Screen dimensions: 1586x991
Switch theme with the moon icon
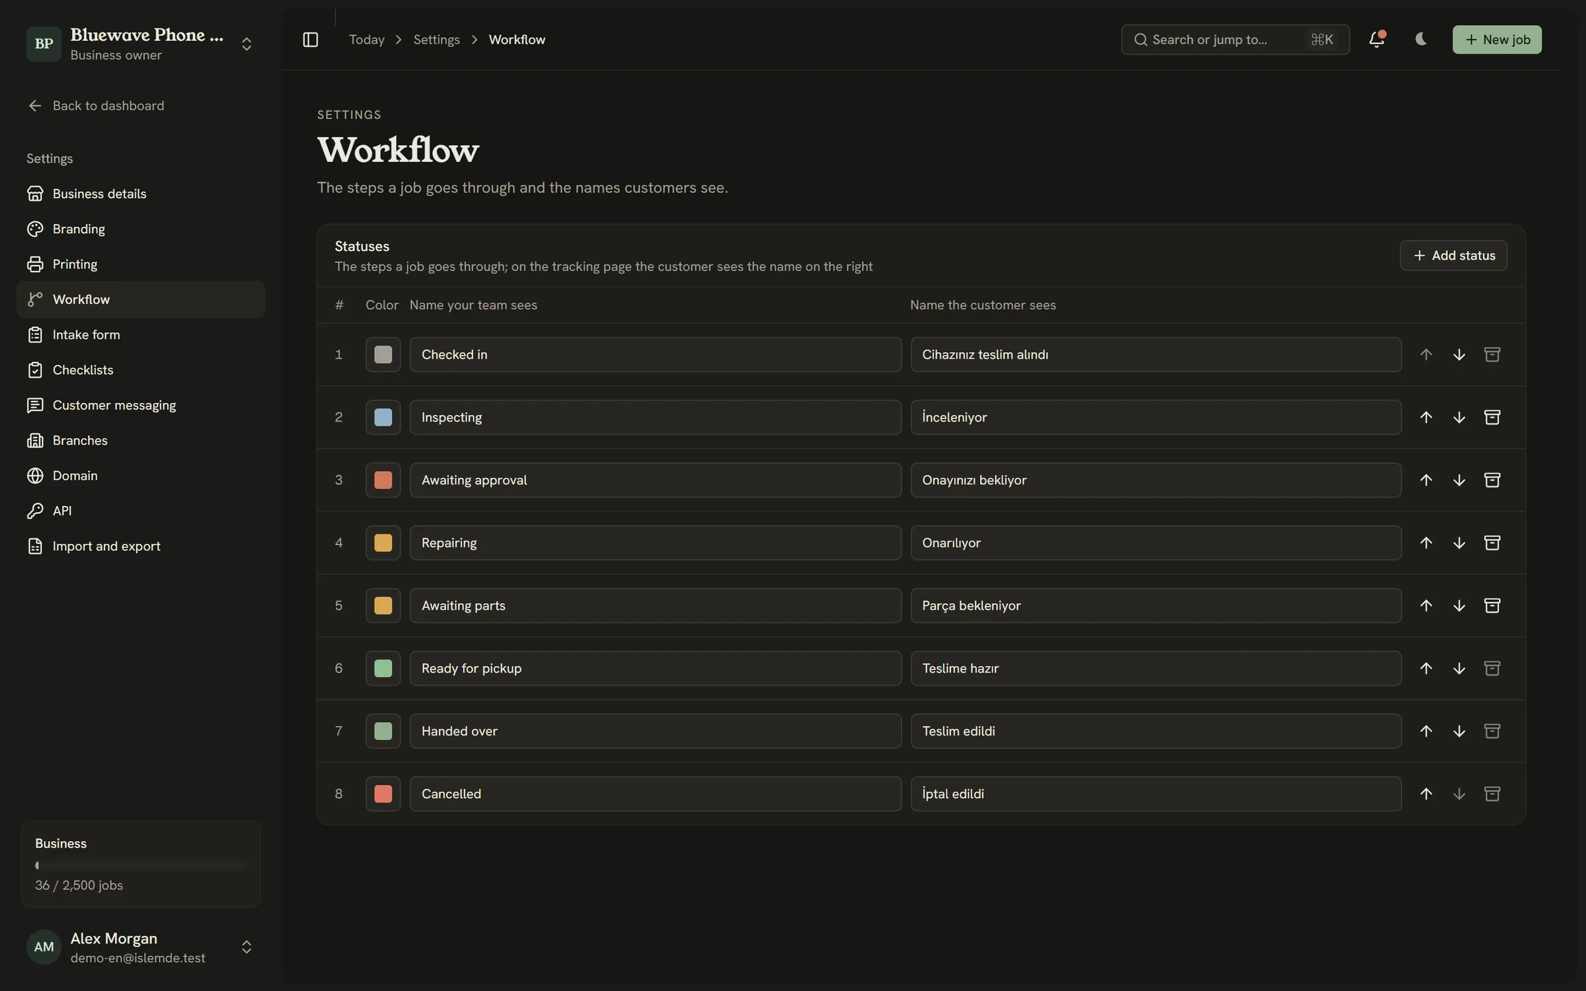tap(1421, 40)
